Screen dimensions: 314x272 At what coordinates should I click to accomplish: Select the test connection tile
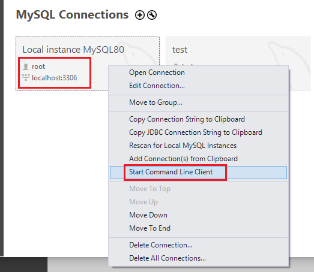238,64
